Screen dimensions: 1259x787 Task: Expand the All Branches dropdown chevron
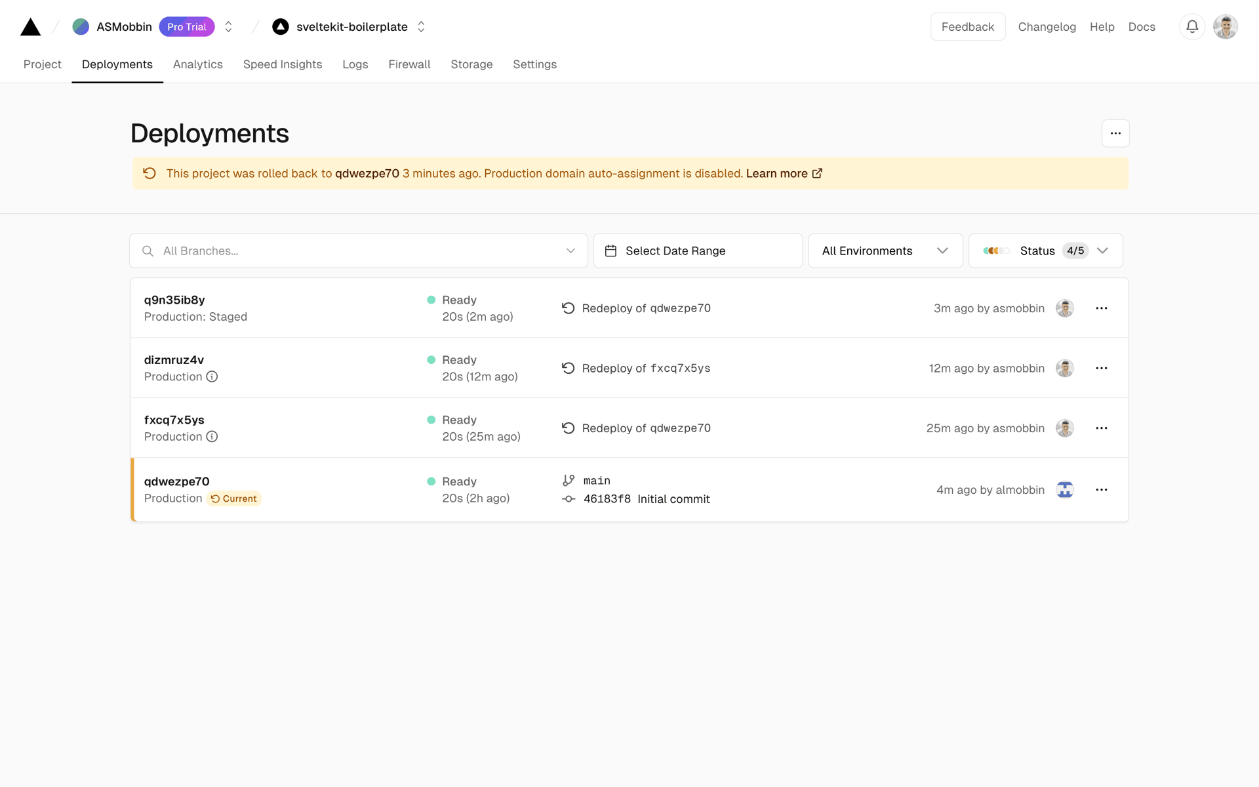click(570, 251)
